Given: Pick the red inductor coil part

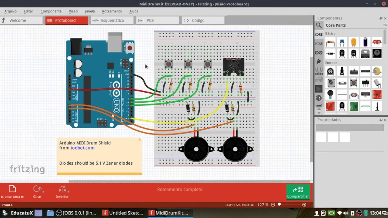Looking at the screenshot, I should tap(377, 42).
